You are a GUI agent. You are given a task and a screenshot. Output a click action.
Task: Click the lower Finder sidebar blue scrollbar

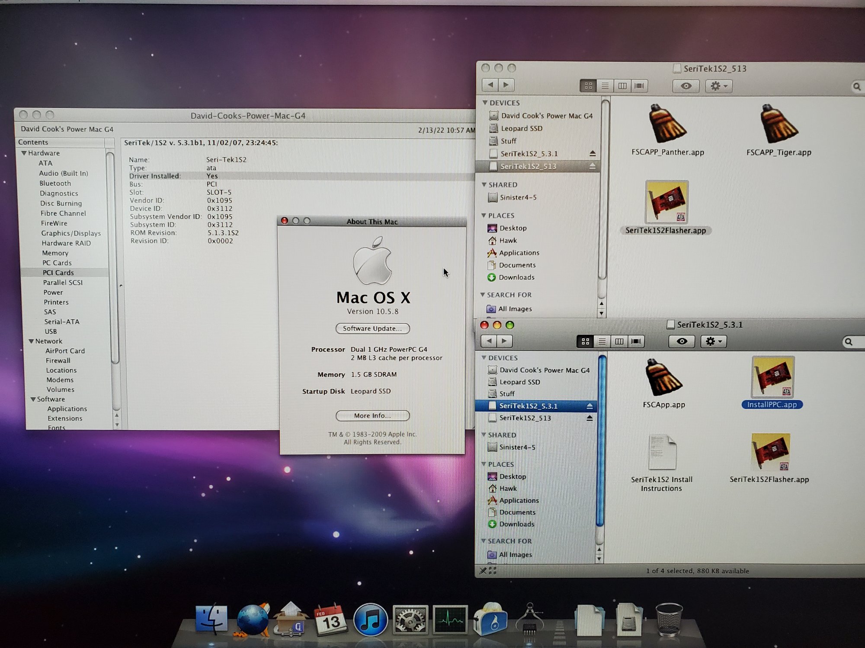point(601,441)
